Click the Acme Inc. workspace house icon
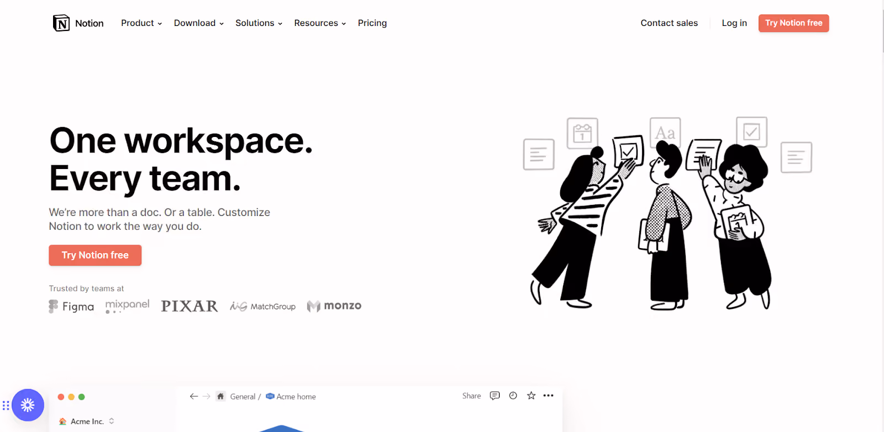The height and width of the screenshot is (432, 884). (x=62, y=421)
